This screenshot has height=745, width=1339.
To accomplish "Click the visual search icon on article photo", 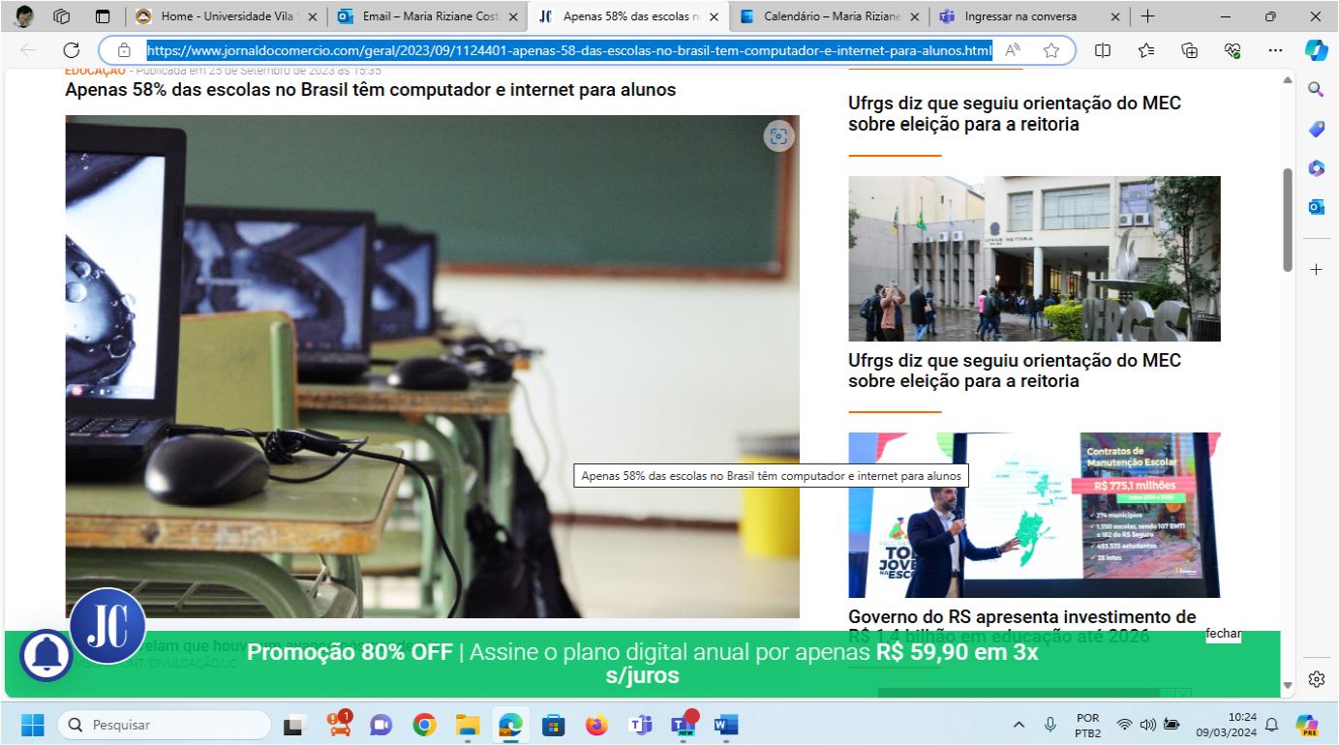I will point(778,136).
